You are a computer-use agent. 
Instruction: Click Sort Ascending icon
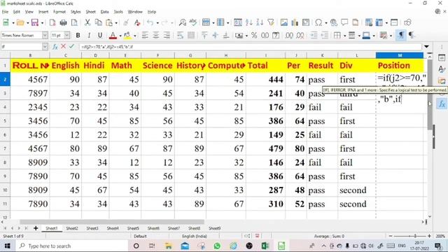point(249,22)
